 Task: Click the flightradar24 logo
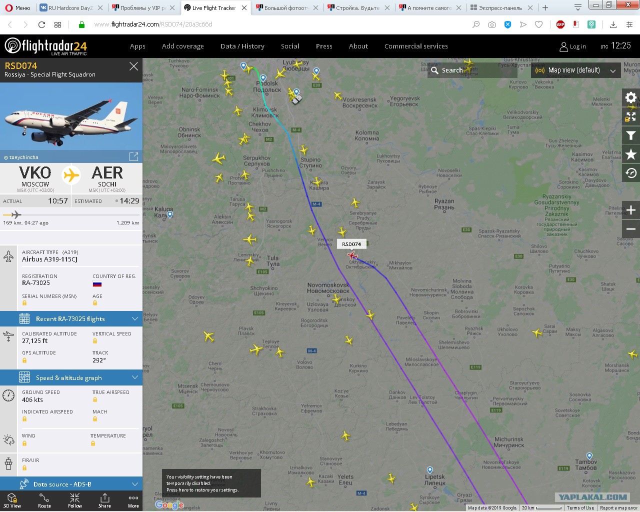[45, 46]
